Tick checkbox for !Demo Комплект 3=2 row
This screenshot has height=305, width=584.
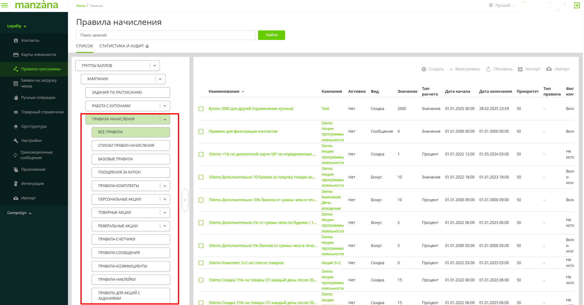click(201, 263)
